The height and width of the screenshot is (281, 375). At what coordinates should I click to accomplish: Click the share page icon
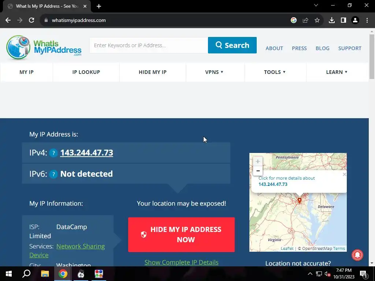click(x=305, y=20)
